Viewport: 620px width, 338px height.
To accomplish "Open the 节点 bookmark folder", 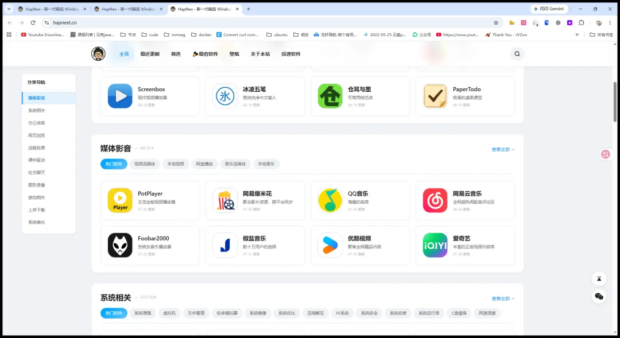I will [x=128, y=35].
